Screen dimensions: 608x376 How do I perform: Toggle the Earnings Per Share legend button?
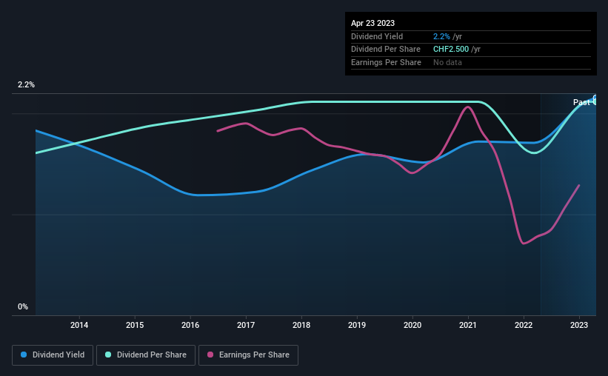(x=248, y=355)
